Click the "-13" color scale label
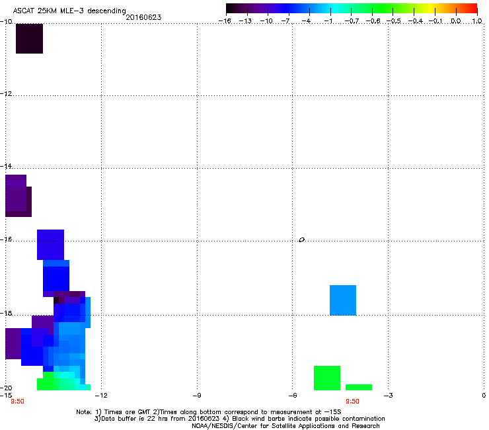This screenshot has height=430, width=489. click(x=245, y=21)
